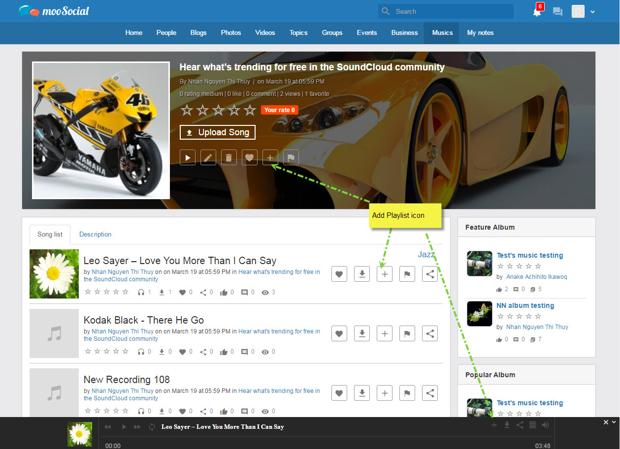Toggle repeat in the bottom player
Screen dimensions: 620x449
152,427
